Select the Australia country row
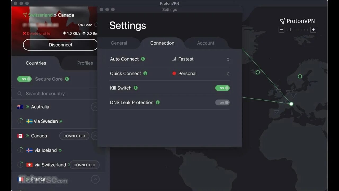Screen dimensions: 339x191 (54, 107)
